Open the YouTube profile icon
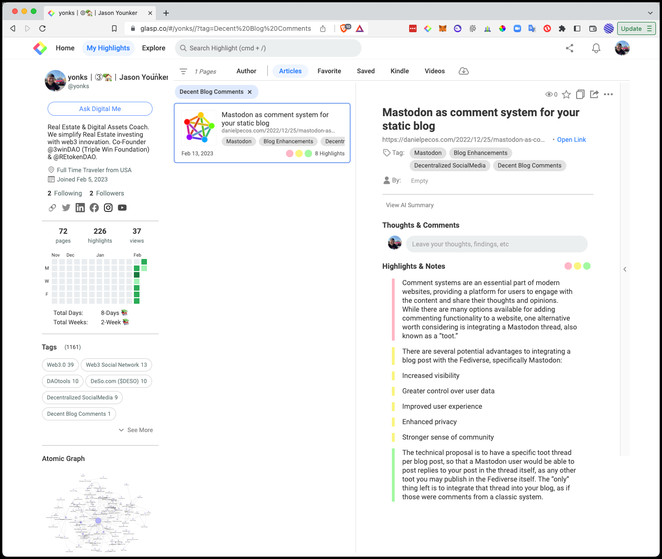 pos(122,208)
